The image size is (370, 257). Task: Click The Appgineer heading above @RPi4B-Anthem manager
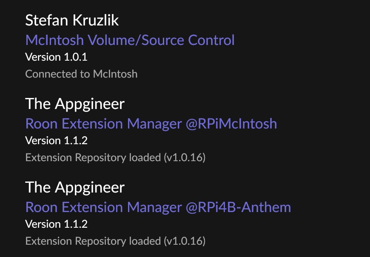click(75, 187)
